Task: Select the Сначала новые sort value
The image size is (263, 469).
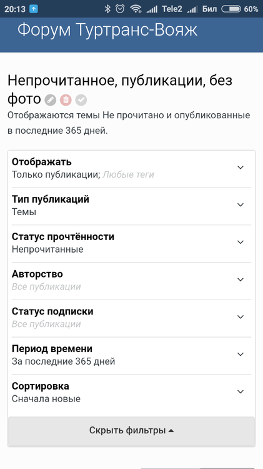Action: coord(46,399)
